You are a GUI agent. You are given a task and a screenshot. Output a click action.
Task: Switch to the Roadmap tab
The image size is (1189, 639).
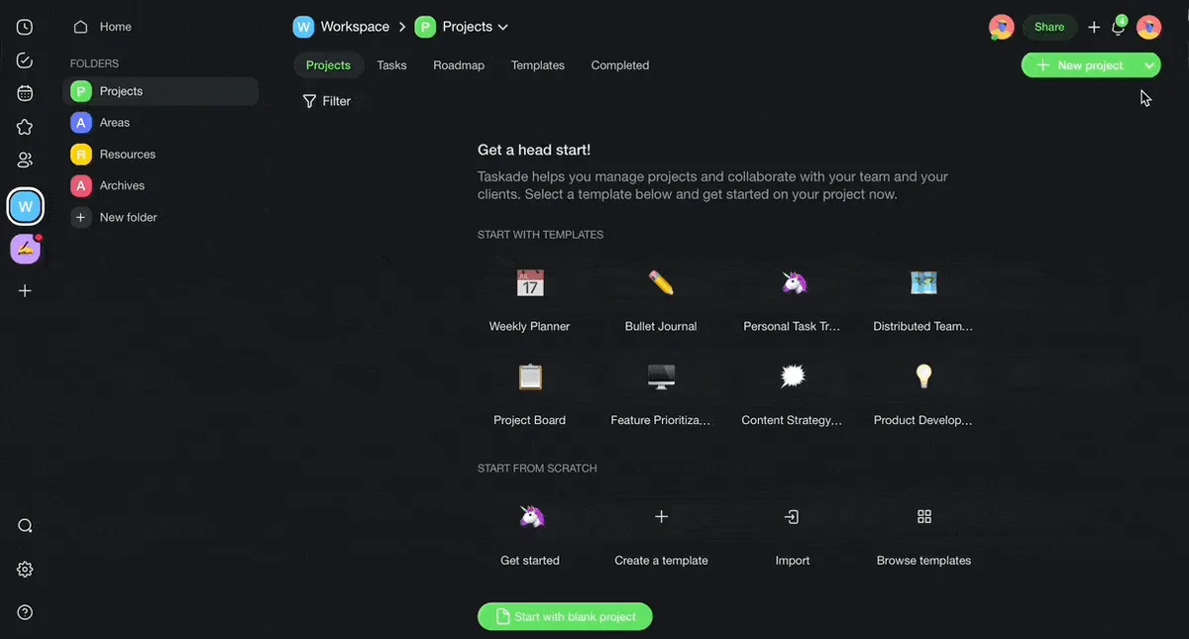(459, 65)
